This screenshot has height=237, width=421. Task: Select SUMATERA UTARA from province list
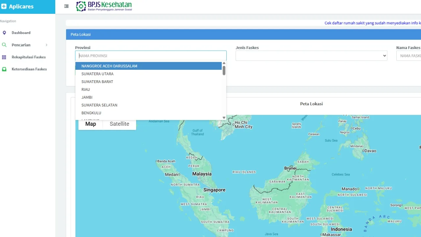pos(149,74)
